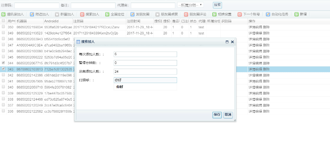Screen dimensions: 330x158
Task: Click the 新增 toolbar action
Action: point(301,14)
